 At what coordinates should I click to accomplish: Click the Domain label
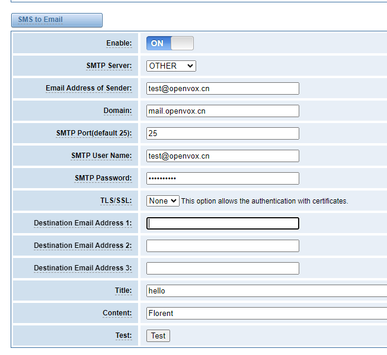click(x=118, y=111)
